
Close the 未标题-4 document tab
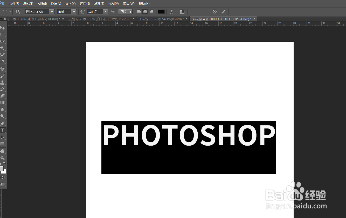pyautogui.click(x=254, y=19)
